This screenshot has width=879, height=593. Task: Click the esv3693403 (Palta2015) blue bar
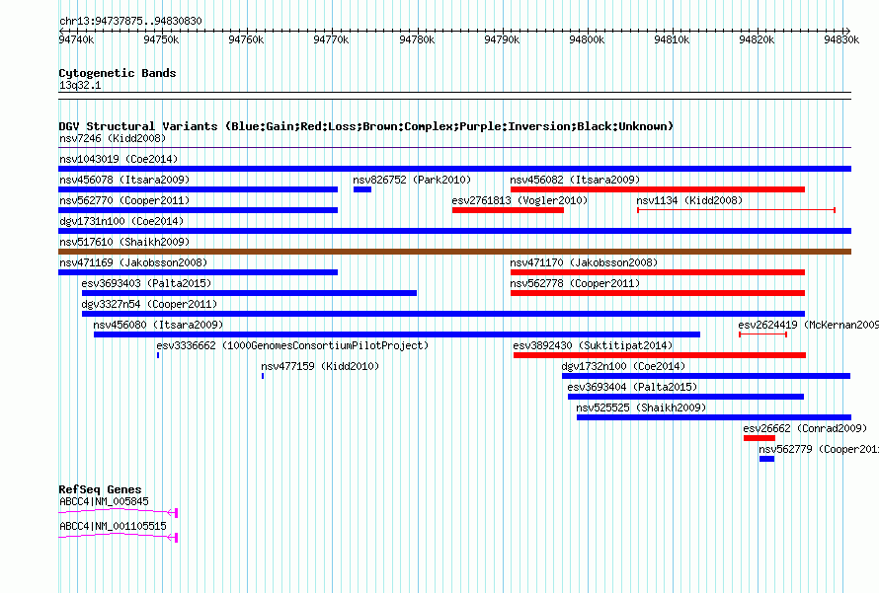coord(250,293)
